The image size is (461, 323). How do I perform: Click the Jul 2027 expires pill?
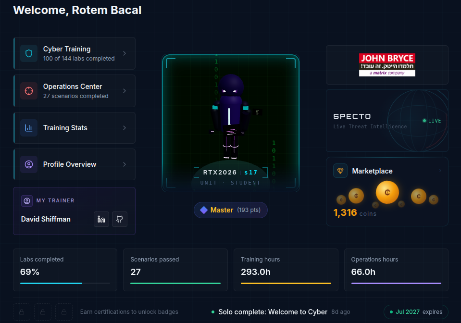pyautogui.click(x=416, y=312)
